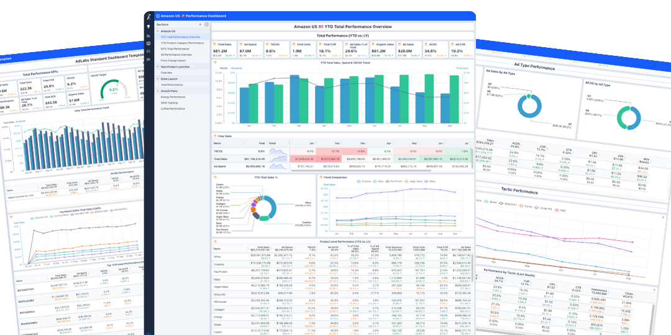Toggle Ad Spend series label on YTD trend chart
Viewport: 671px width, 335px height.
coord(235,68)
